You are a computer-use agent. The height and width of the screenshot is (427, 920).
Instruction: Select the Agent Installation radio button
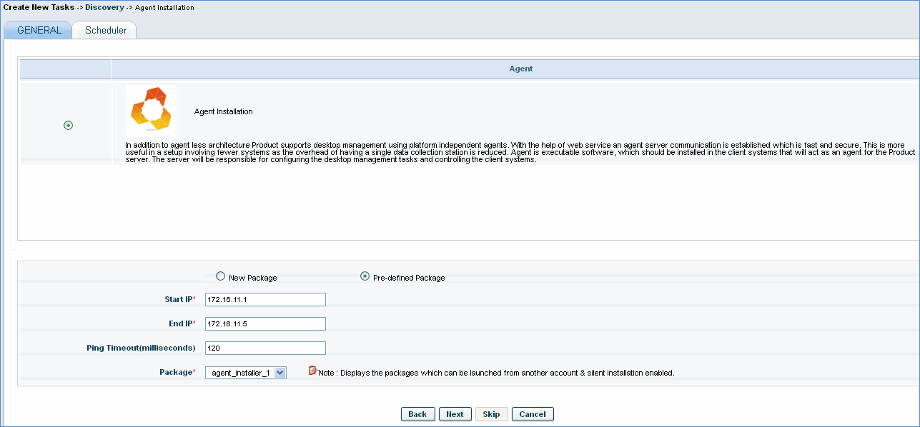[69, 126]
